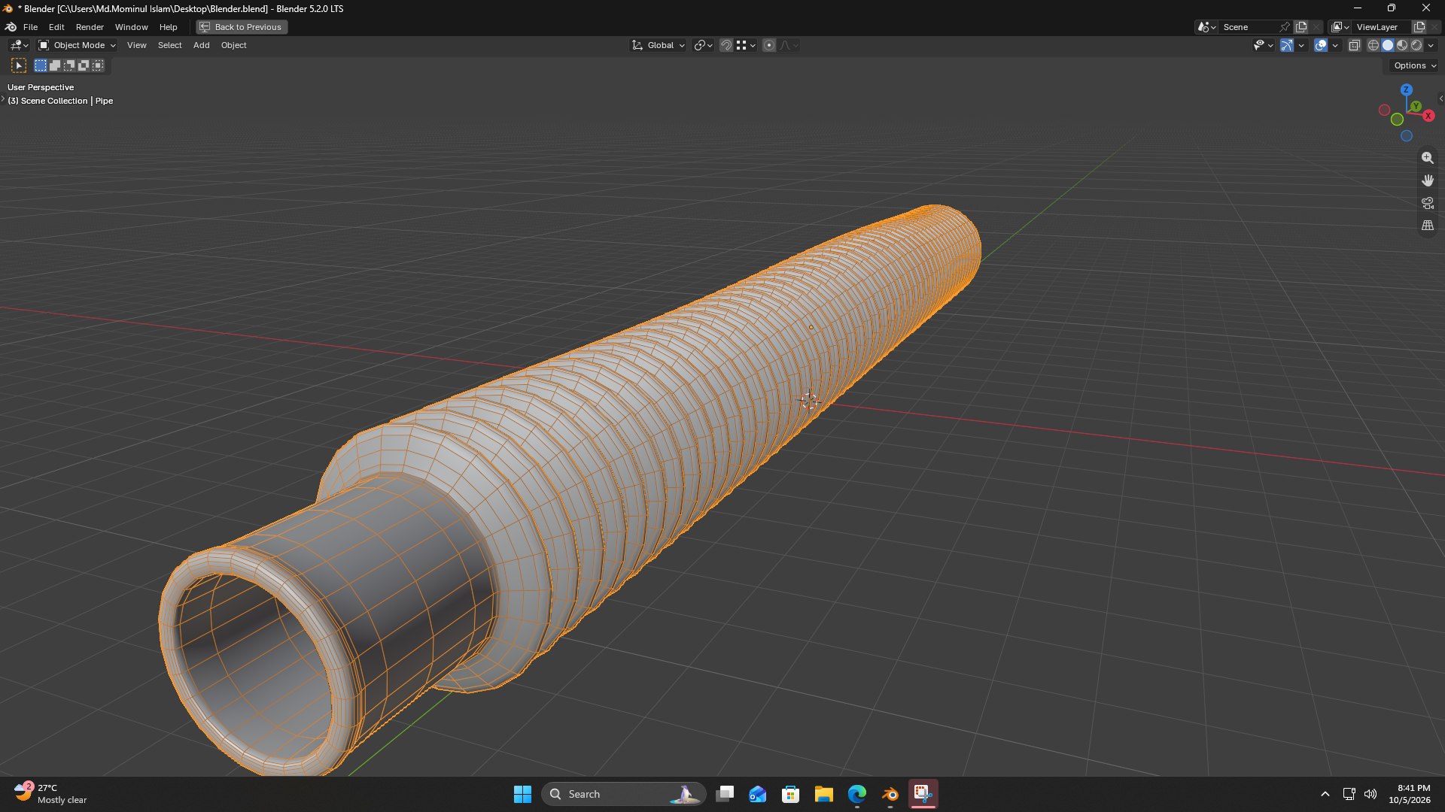This screenshot has height=812, width=1445.
Task: Click the 3D cursor in the viewport
Action: click(810, 401)
